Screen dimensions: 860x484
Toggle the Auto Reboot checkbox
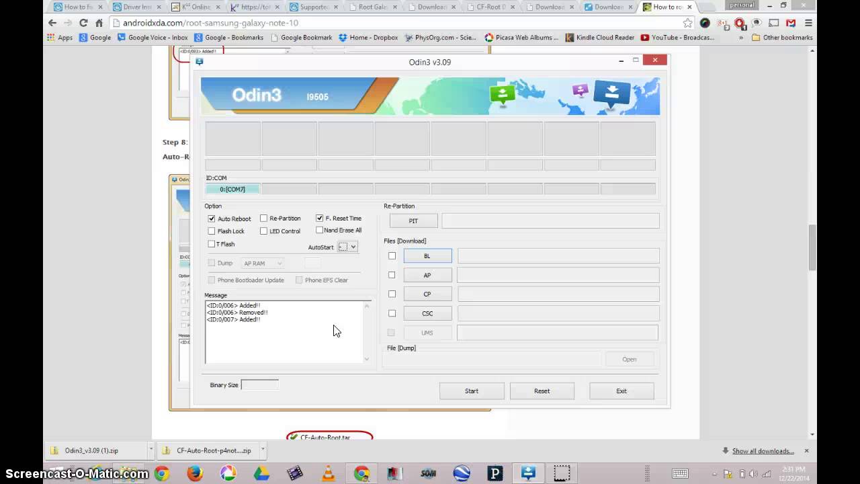pos(212,218)
